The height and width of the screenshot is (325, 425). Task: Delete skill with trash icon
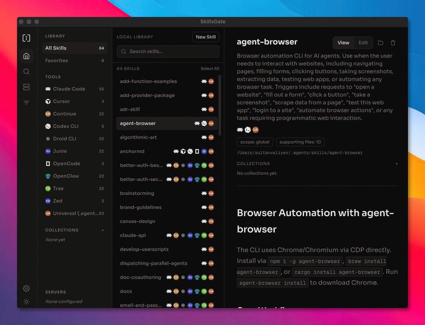[393, 43]
